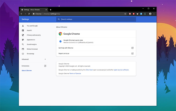Click external link icon beside Report an issue

[x=132, y=53]
